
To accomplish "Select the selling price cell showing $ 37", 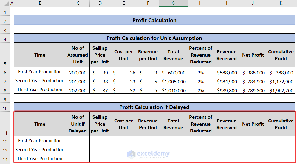I will pos(100,89).
